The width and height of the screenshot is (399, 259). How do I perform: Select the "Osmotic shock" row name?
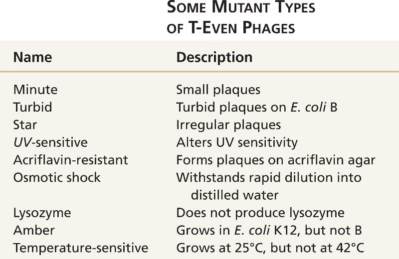coord(57,177)
